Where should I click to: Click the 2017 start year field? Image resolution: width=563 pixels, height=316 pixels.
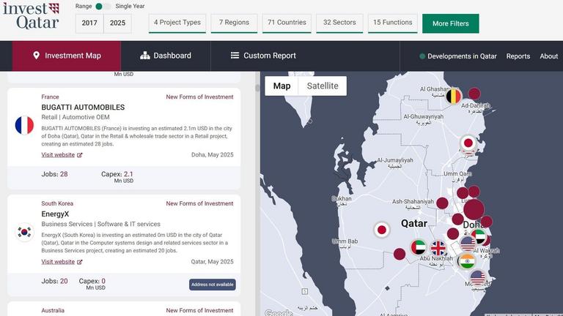coord(89,23)
